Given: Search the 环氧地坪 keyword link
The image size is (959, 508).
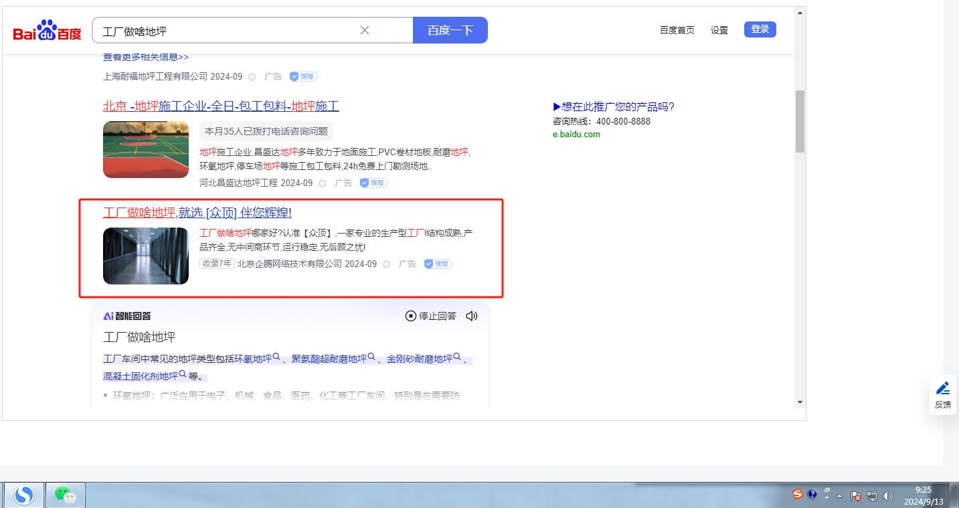Looking at the screenshot, I should point(257,359).
